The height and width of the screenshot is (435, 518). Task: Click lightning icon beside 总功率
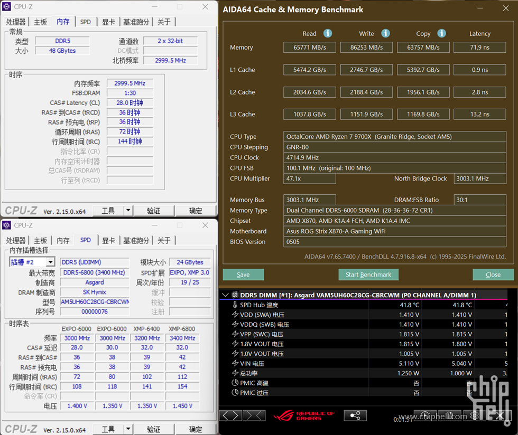[235, 373]
